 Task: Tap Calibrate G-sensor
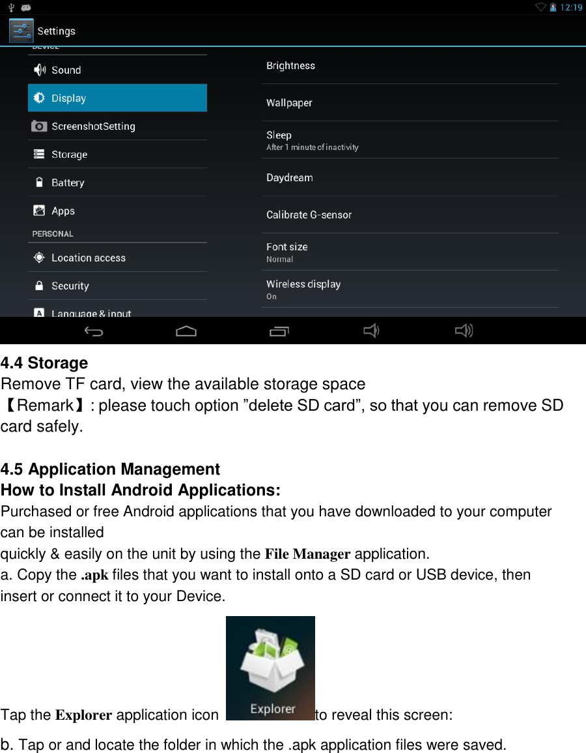pyautogui.click(x=410, y=214)
